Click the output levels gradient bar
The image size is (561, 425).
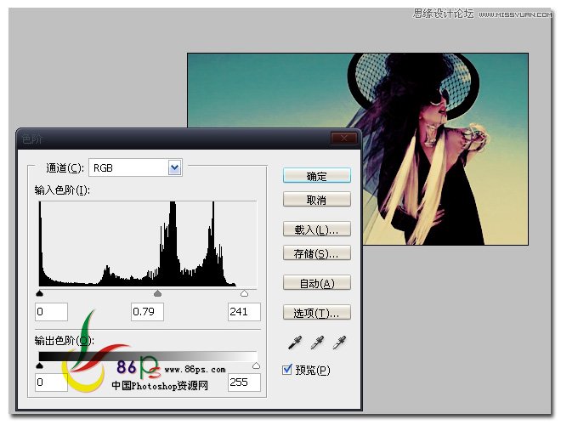pos(148,356)
